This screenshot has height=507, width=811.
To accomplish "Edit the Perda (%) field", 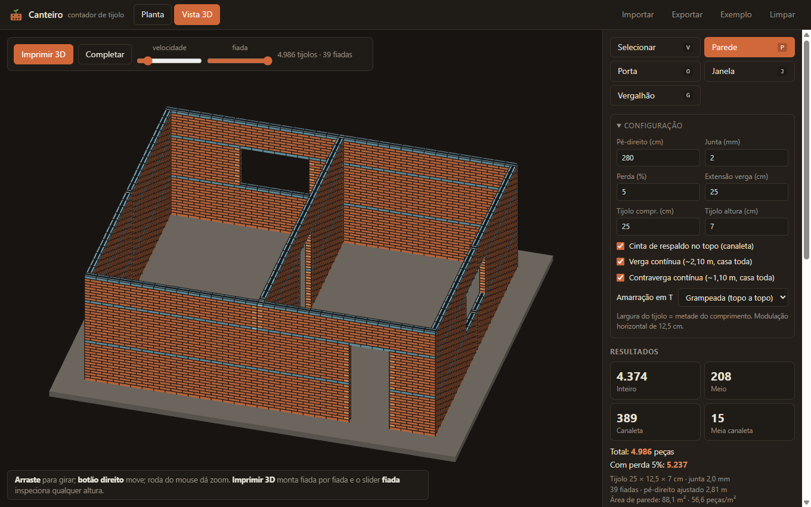I will click(658, 192).
